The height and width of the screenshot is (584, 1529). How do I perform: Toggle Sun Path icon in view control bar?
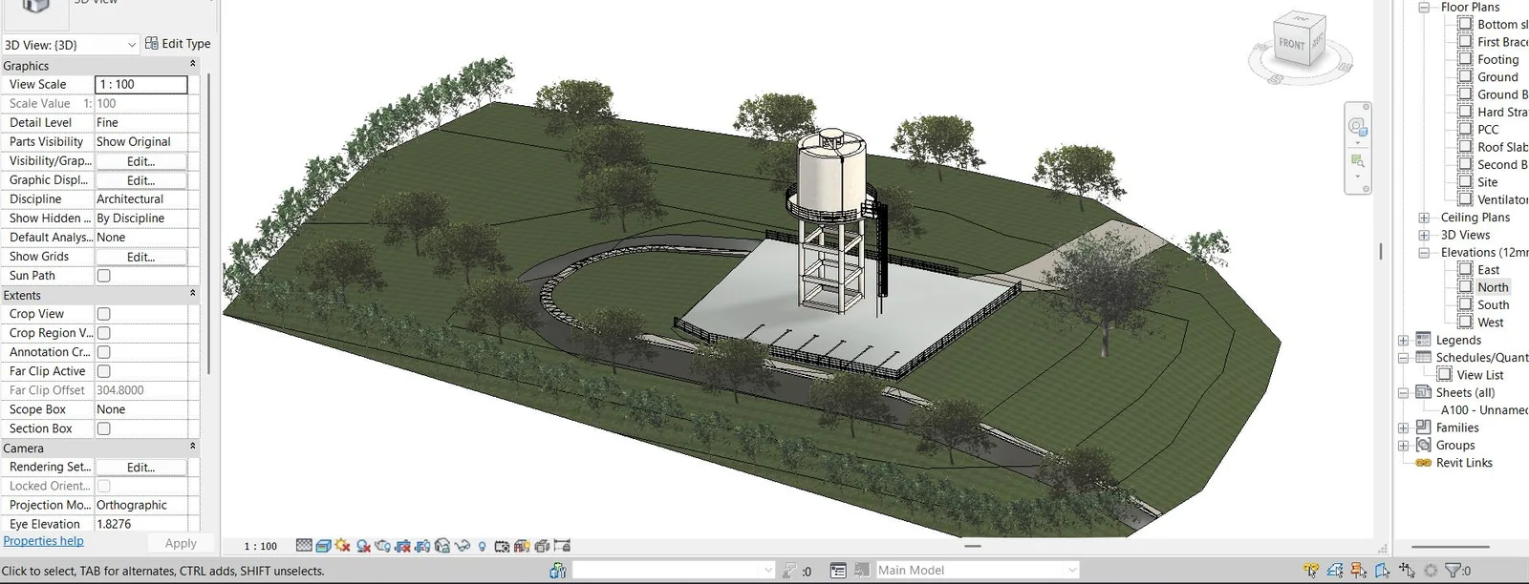coord(342,546)
